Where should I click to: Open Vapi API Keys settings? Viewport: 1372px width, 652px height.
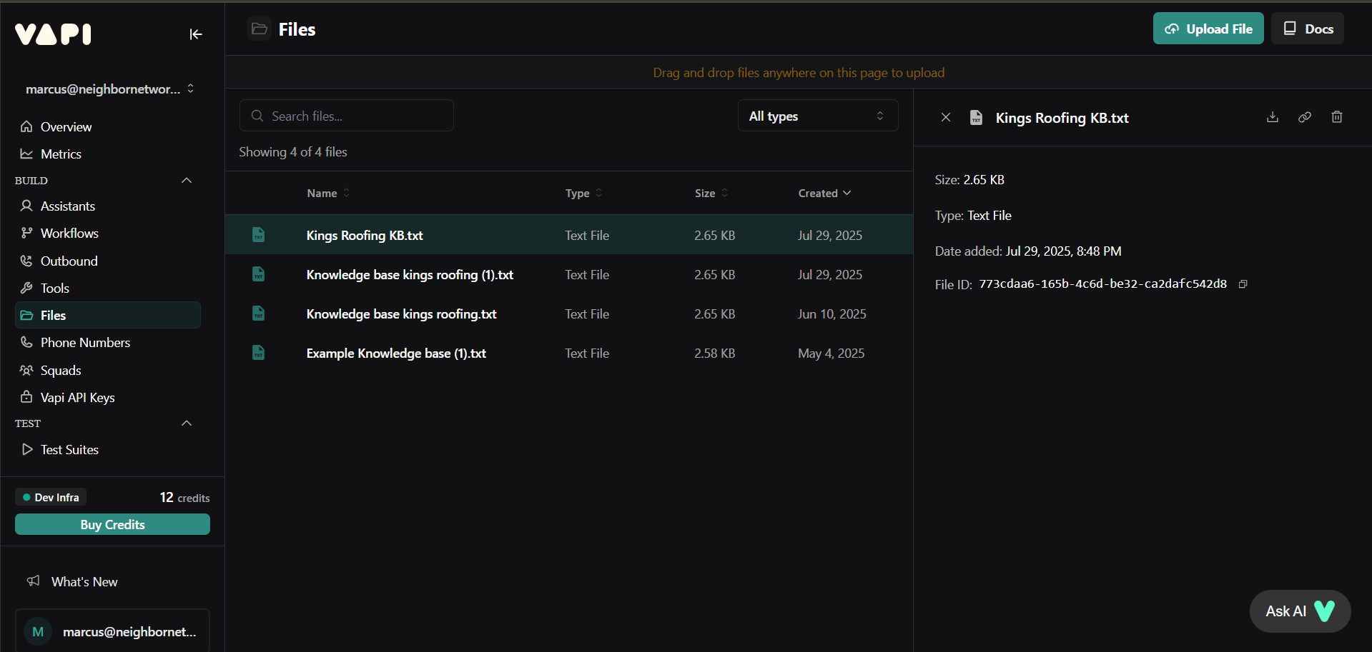[x=77, y=397]
